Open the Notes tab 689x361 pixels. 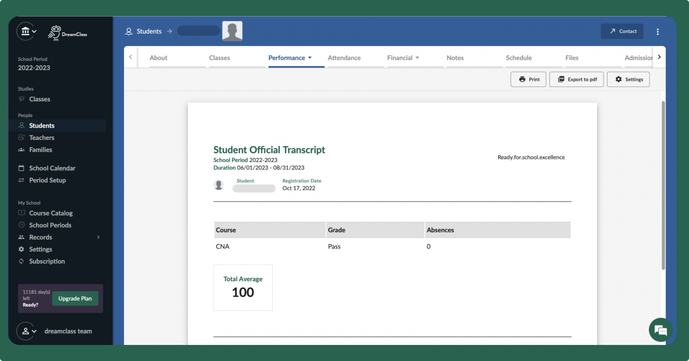tap(455, 57)
